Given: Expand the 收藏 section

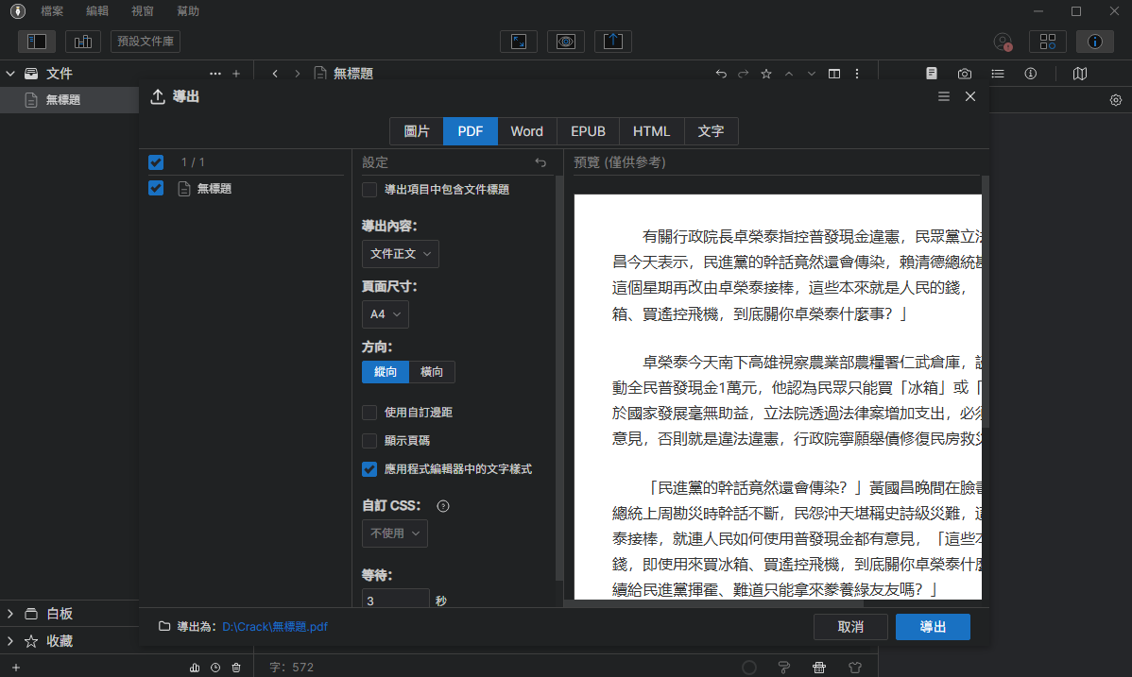Looking at the screenshot, I should [x=10, y=641].
